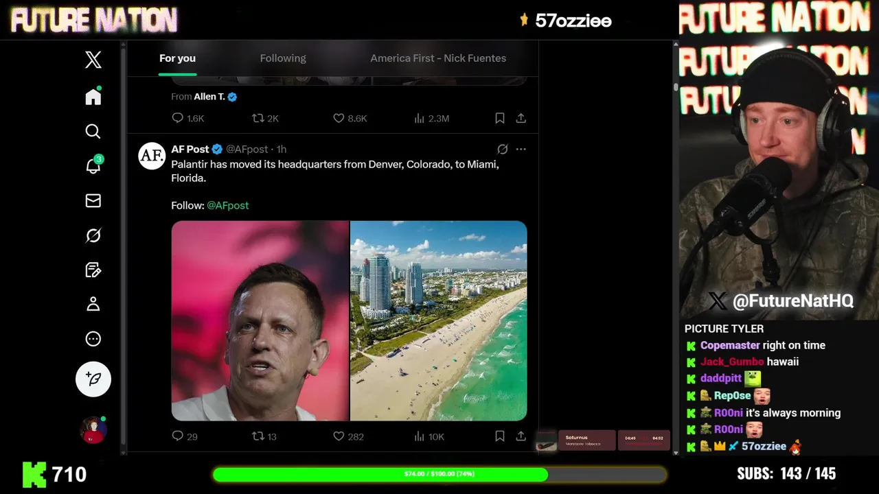Screen dimensions: 879x494
Task: Open Messages envelope icon
Action: pyautogui.click(x=93, y=200)
